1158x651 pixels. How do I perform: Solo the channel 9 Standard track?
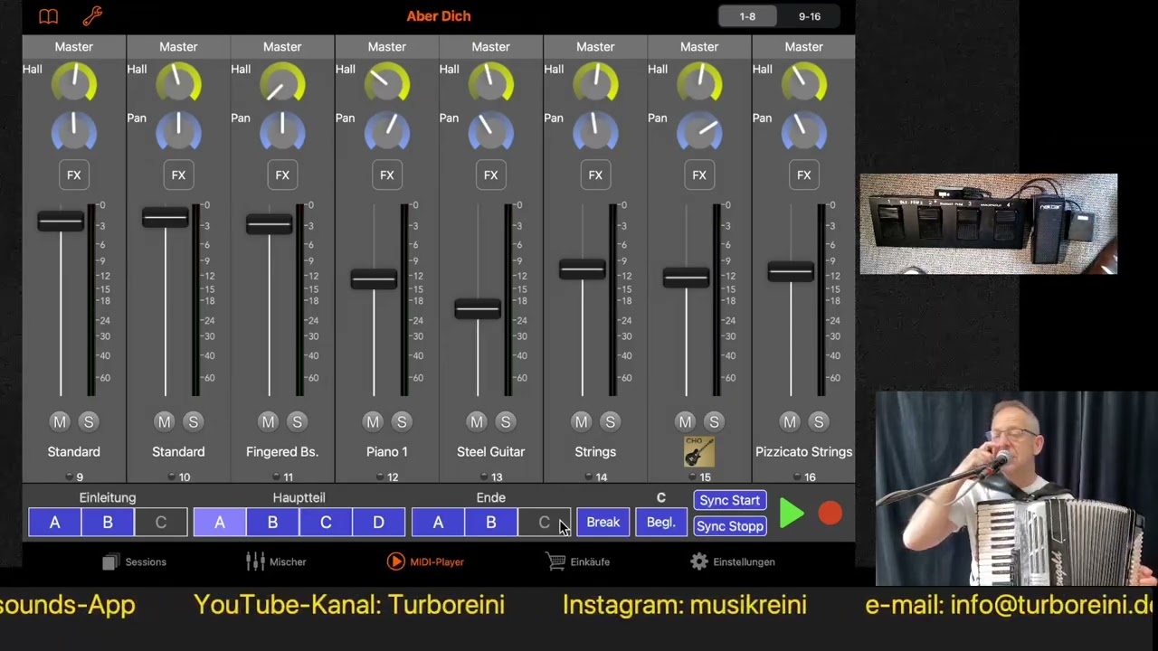[89, 421]
